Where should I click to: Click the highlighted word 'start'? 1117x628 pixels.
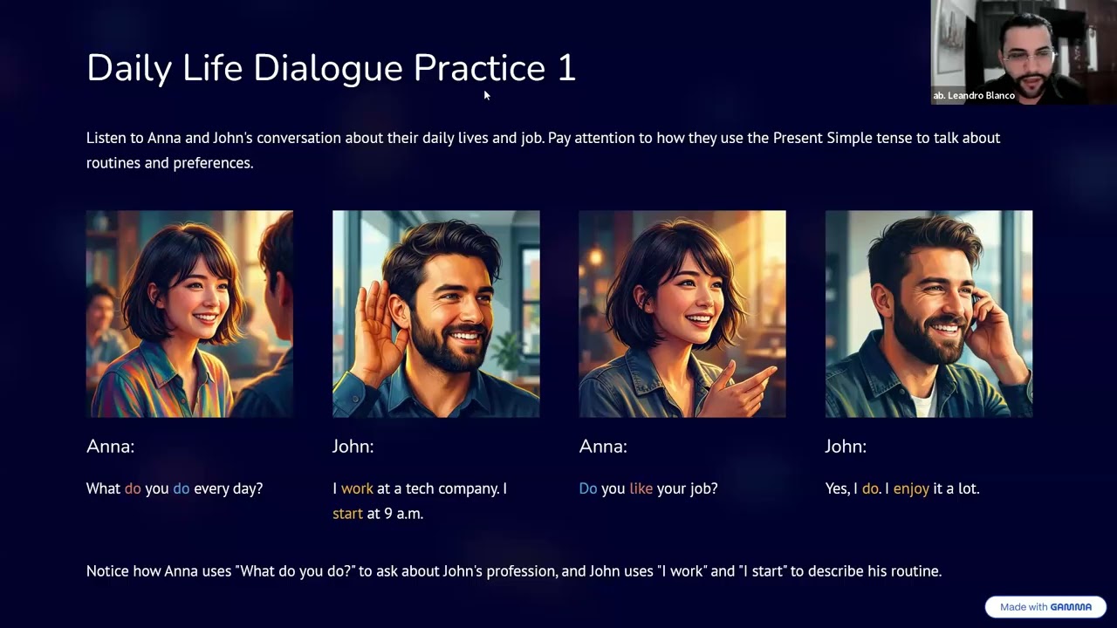click(x=347, y=514)
